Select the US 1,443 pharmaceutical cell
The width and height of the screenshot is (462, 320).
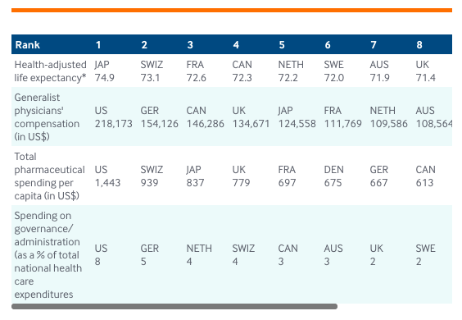(107, 176)
